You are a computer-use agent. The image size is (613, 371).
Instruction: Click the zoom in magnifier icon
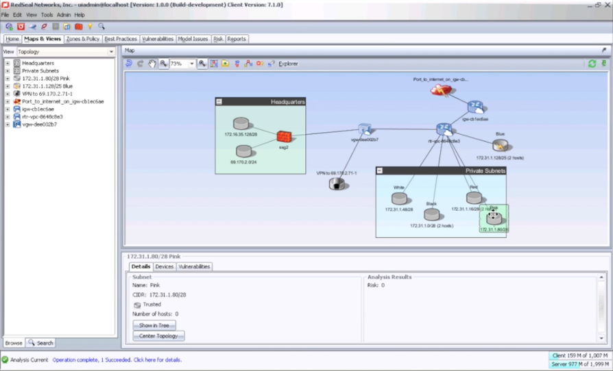[202, 64]
